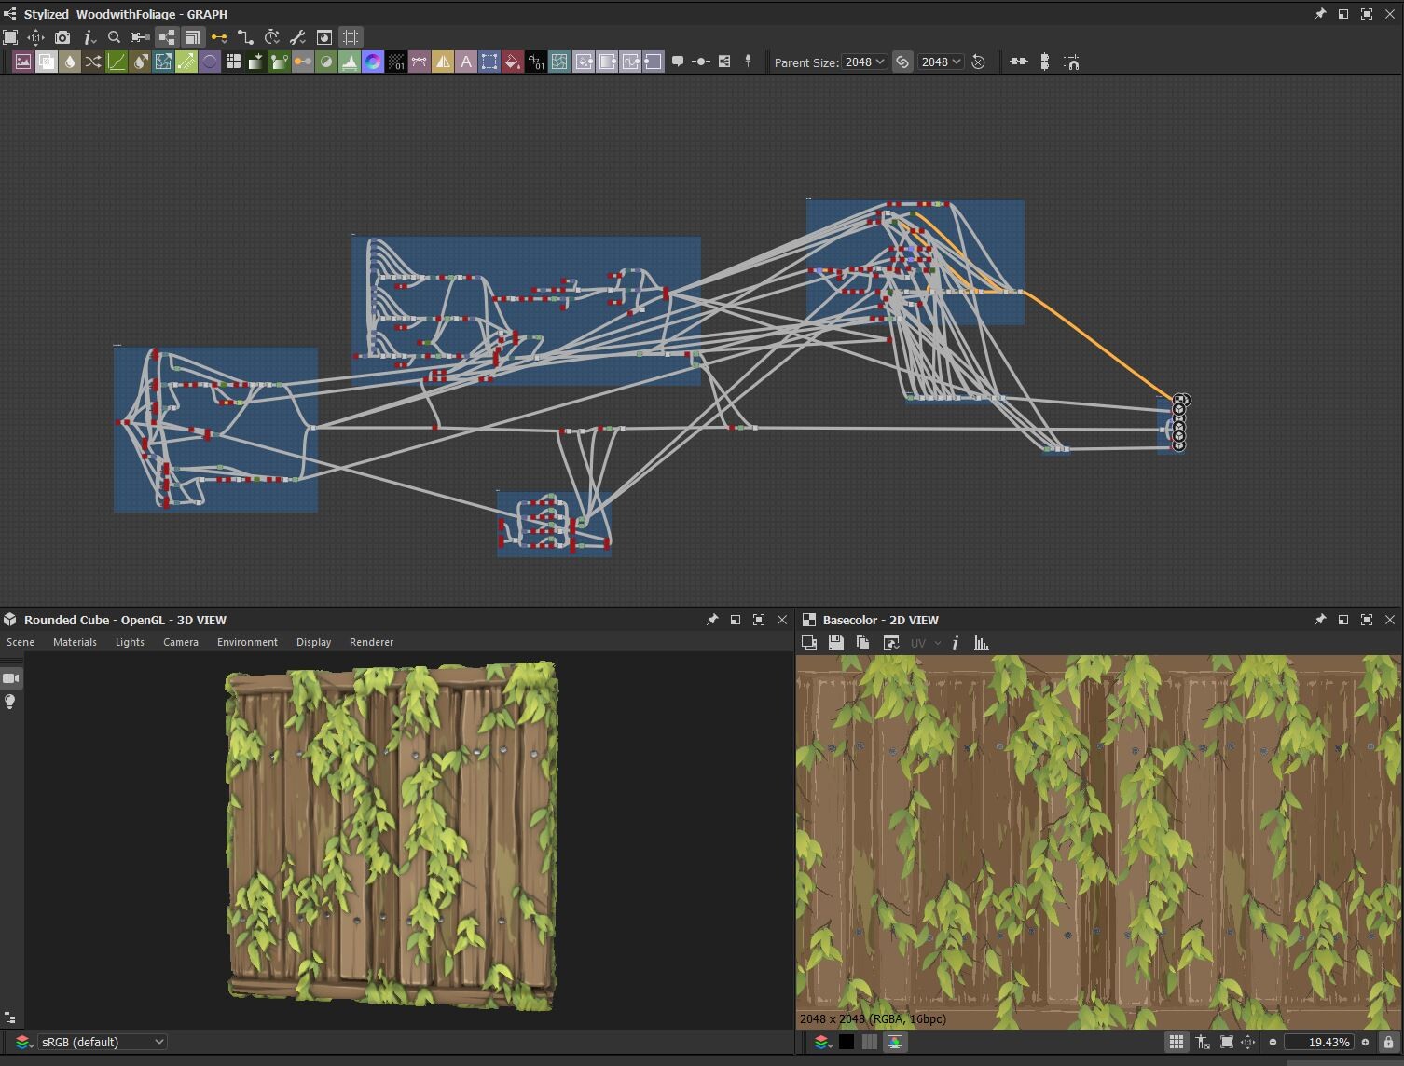Toggle snapping in the graph toolbar
1404x1066 pixels.
(x=349, y=37)
